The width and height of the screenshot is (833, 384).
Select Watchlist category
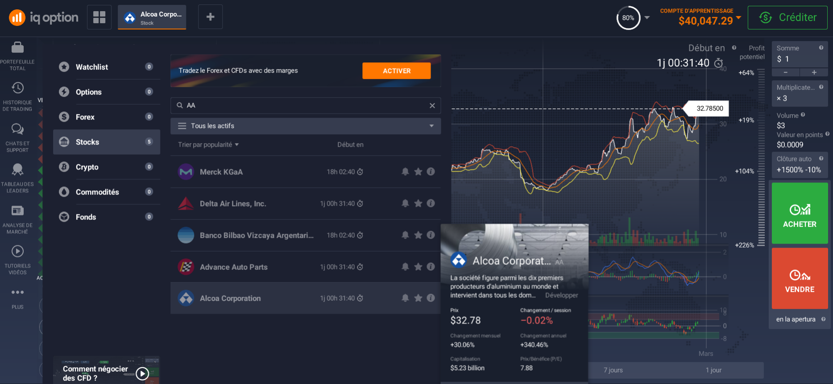(x=107, y=67)
